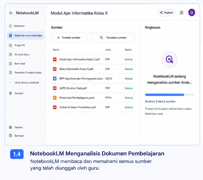Click the Word icon of RPP Algoritma dan Pemrograman.docx

click(x=55, y=78)
